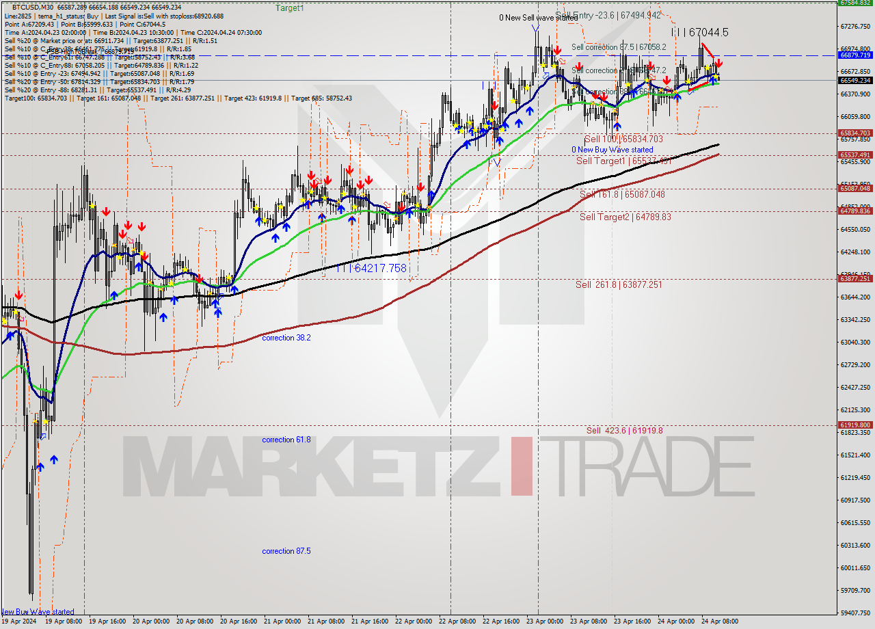Viewport: 875px width, 629px height.
Task: Click the '21 Apr 08:00' time axis label
Action: (327, 622)
